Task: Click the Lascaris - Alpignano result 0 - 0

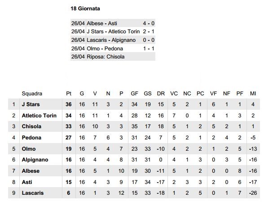Action: pyautogui.click(x=149, y=40)
